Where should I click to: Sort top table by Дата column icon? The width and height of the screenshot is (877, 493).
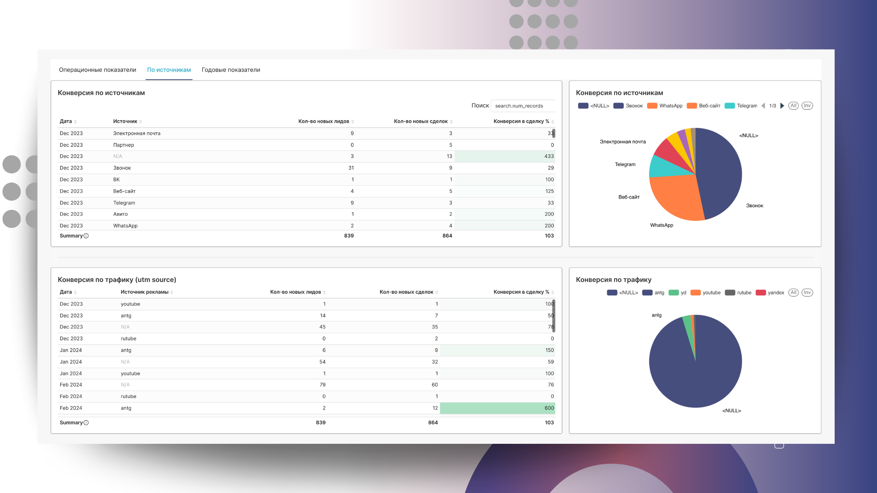pos(75,122)
